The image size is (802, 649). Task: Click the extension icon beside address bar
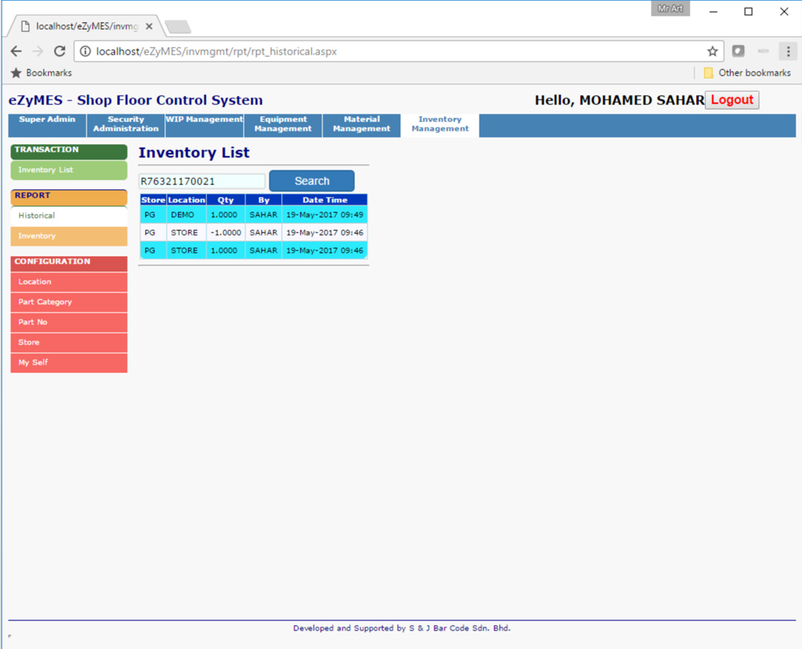[739, 51]
